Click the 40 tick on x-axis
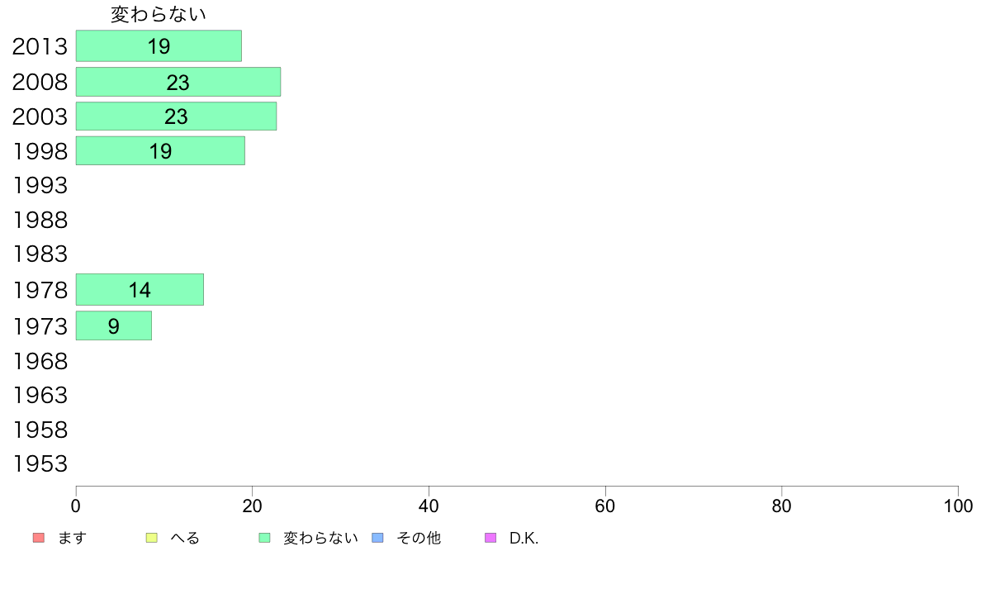 click(x=429, y=506)
